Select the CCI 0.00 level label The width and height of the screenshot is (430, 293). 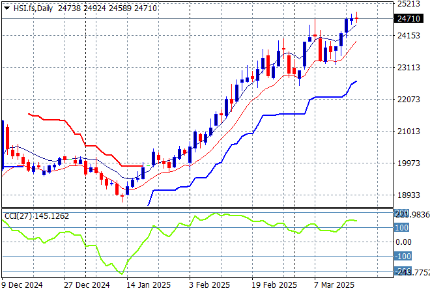pyautogui.click(x=403, y=242)
